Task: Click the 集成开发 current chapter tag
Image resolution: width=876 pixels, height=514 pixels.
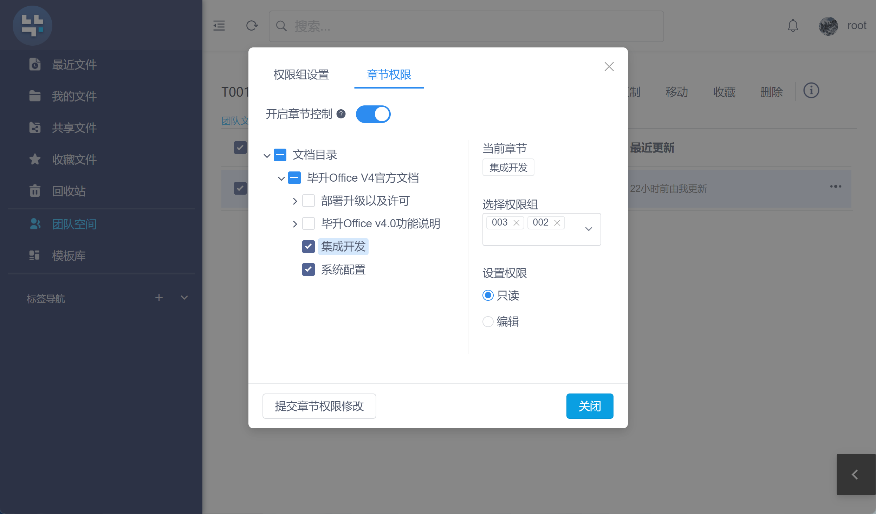Action: (508, 167)
